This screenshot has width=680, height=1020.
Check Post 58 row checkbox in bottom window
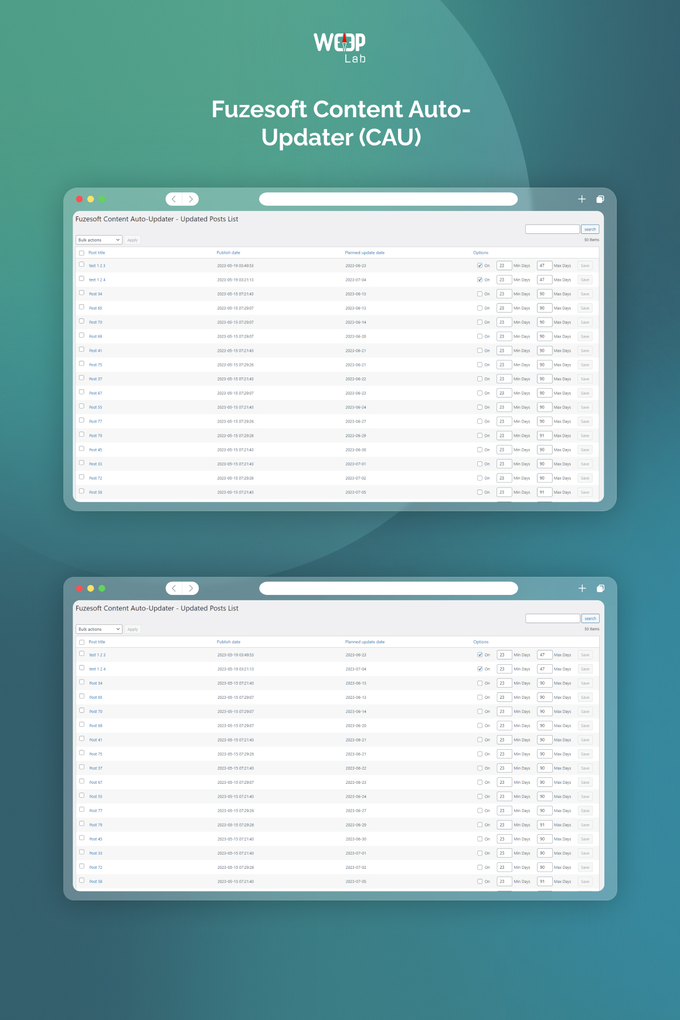[x=81, y=880]
